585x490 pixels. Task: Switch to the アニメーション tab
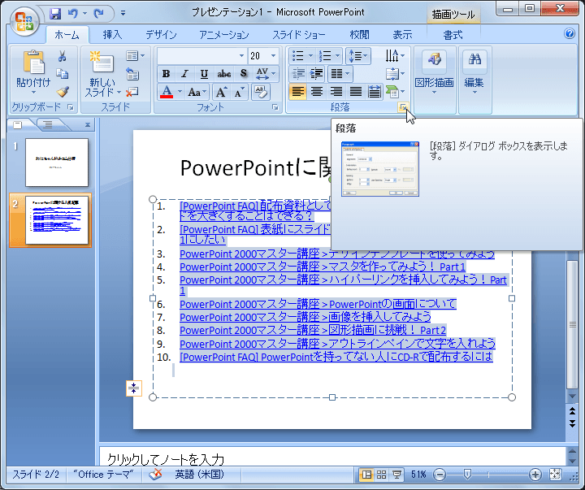tap(223, 35)
